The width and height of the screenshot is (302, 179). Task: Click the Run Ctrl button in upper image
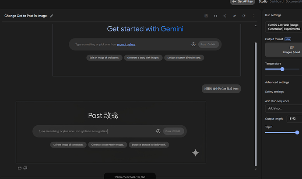(x=208, y=45)
